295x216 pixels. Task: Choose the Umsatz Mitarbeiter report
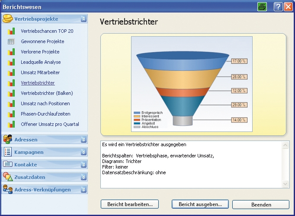(x=40, y=72)
